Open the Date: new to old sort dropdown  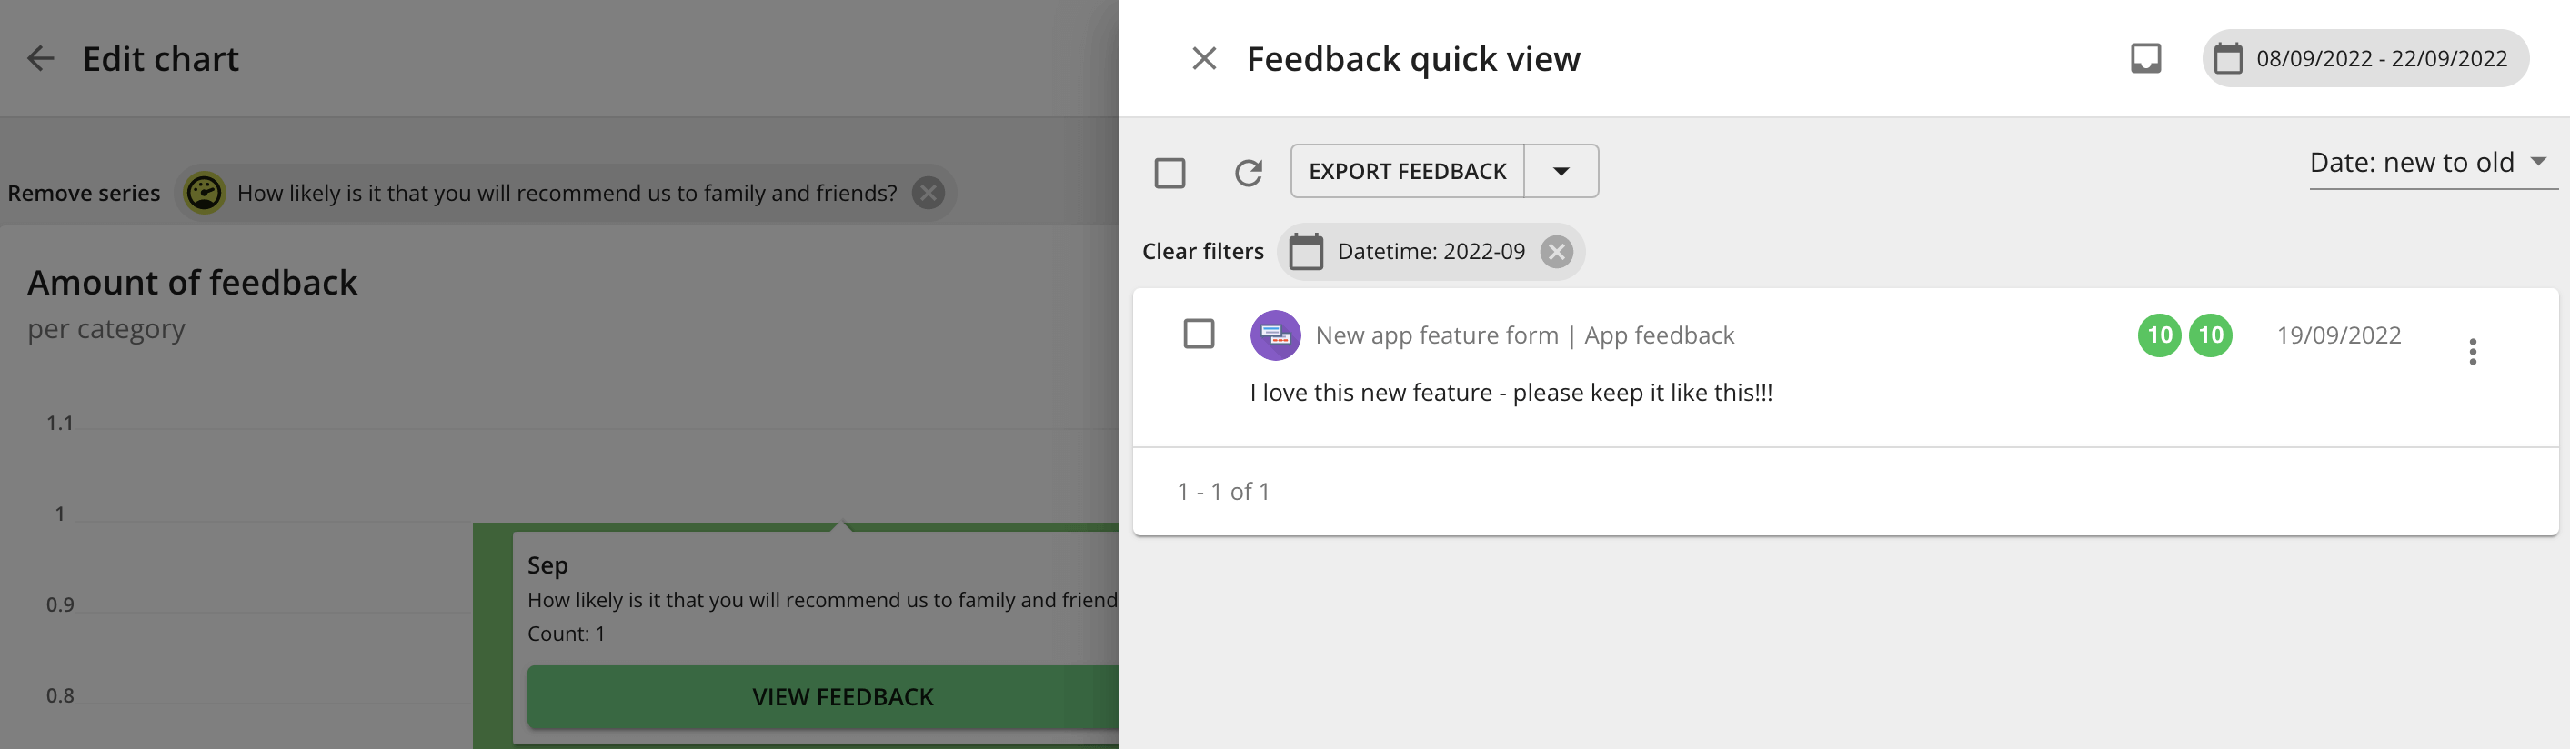[x=2432, y=163]
